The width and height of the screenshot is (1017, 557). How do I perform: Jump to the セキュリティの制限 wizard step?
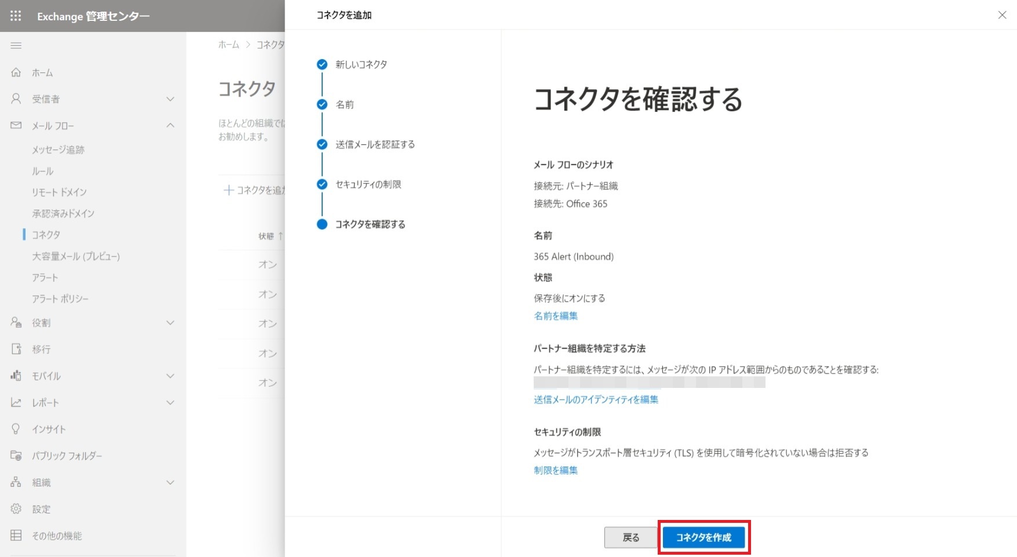point(368,185)
